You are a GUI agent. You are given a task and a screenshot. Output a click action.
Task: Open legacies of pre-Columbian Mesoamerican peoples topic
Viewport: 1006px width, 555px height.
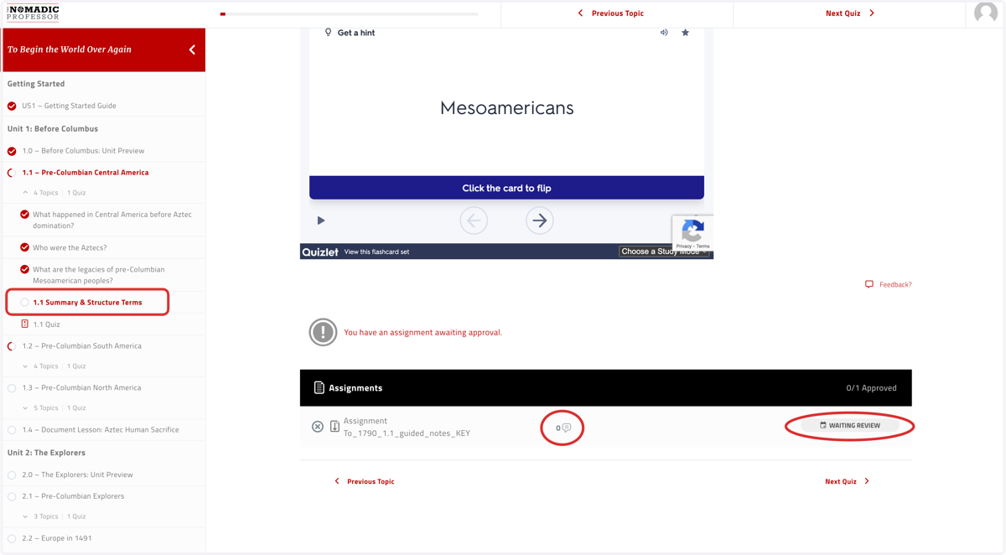(99, 275)
